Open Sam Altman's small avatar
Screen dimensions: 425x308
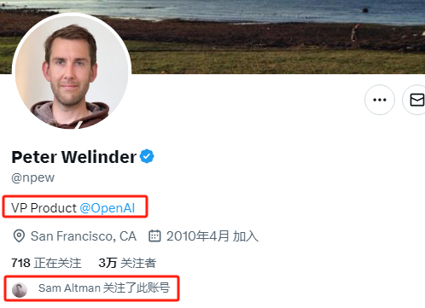20,290
